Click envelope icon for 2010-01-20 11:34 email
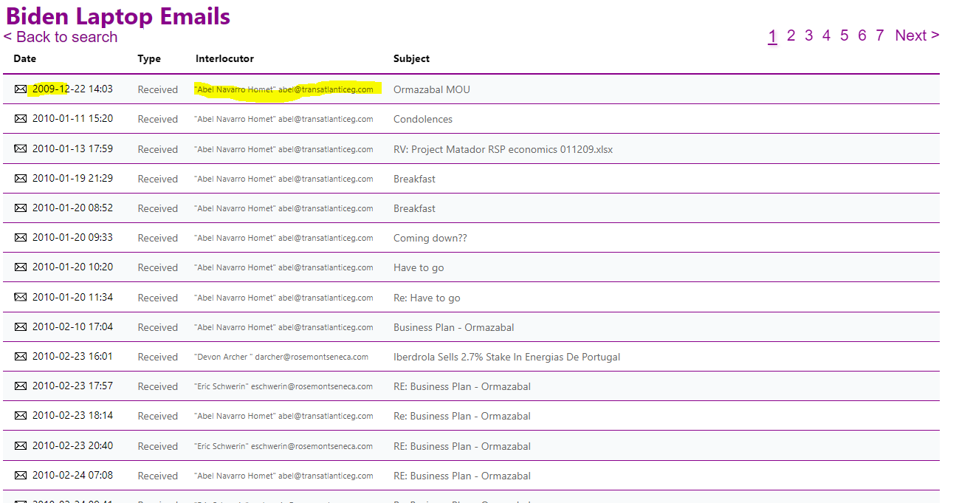The width and height of the screenshot is (956, 503). click(x=21, y=297)
